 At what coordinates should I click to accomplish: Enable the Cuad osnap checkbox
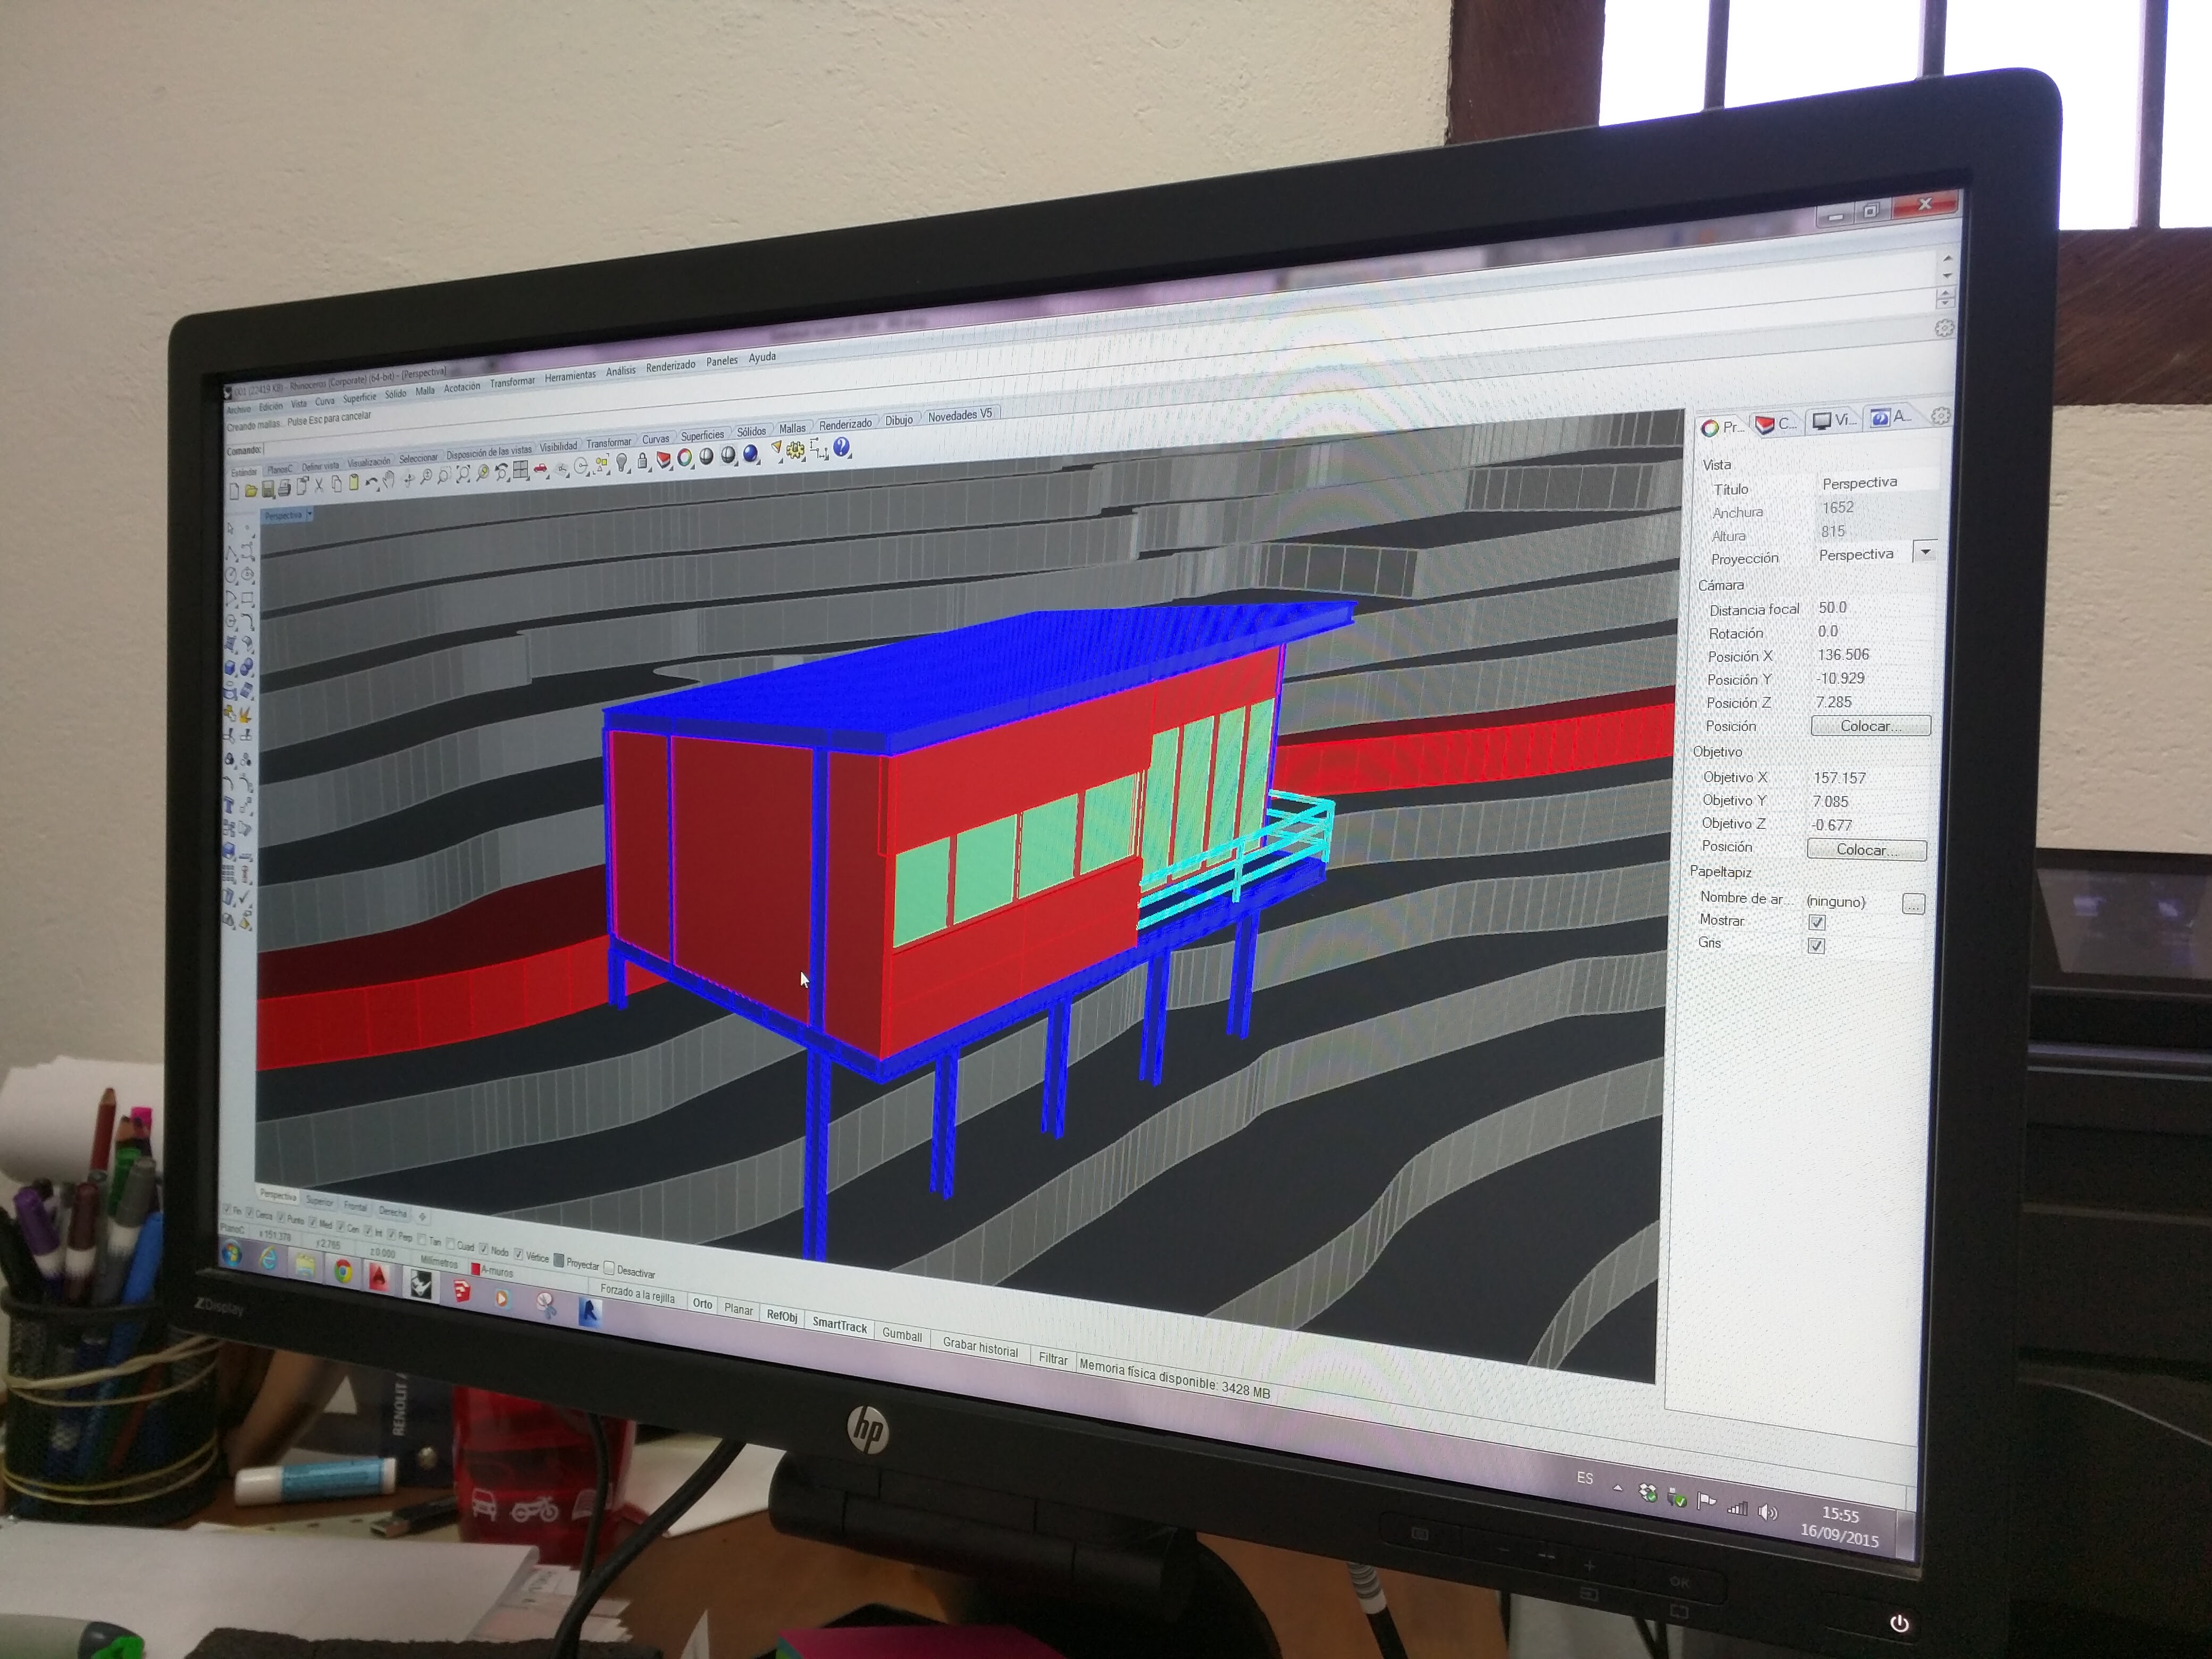pyautogui.click(x=450, y=1244)
